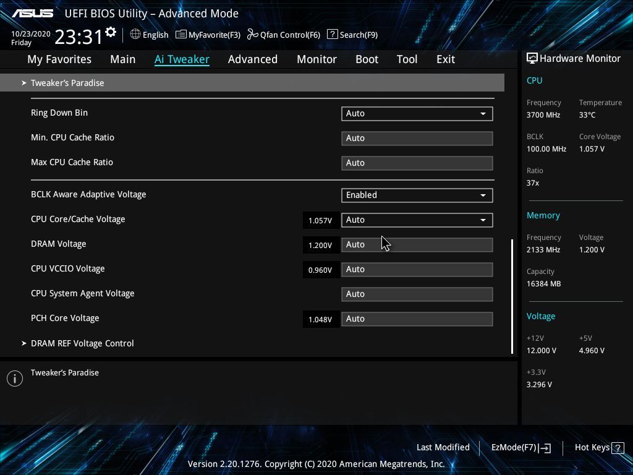Click the globe language icon

point(135,35)
